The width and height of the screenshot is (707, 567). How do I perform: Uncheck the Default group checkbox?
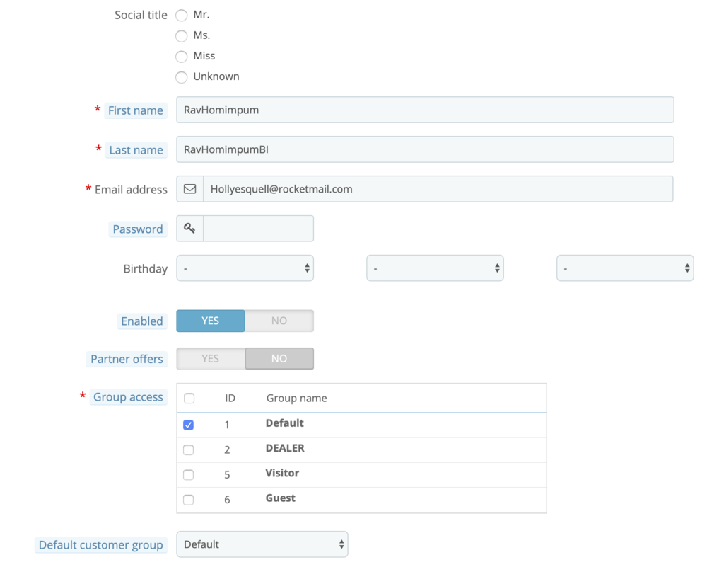pyautogui.click(x=189, y=424)
